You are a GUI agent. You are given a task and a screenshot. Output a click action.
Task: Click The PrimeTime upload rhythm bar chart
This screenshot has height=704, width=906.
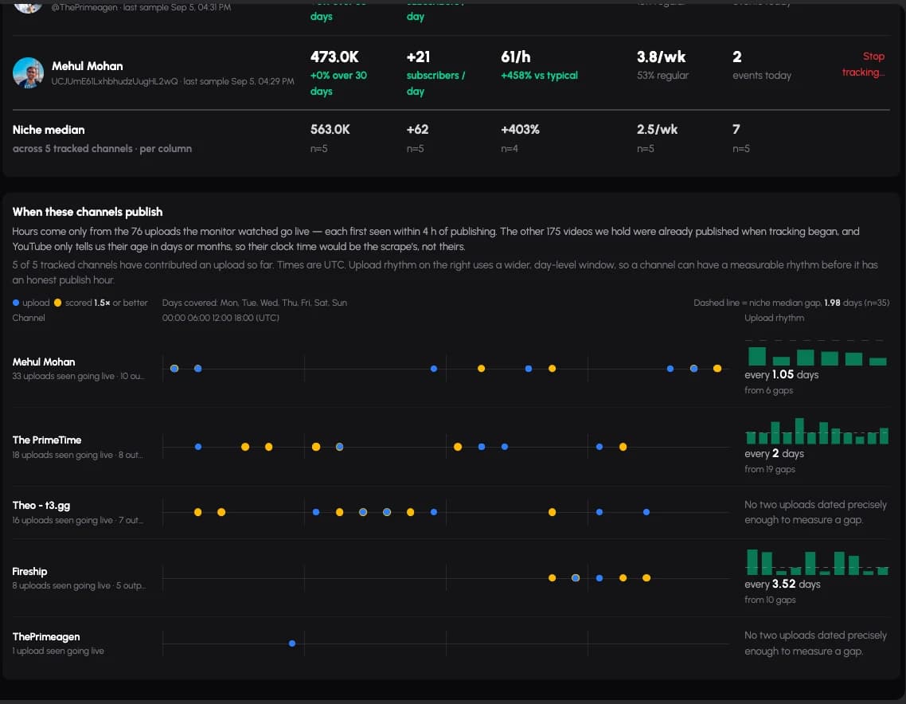[x=817, y=431]
